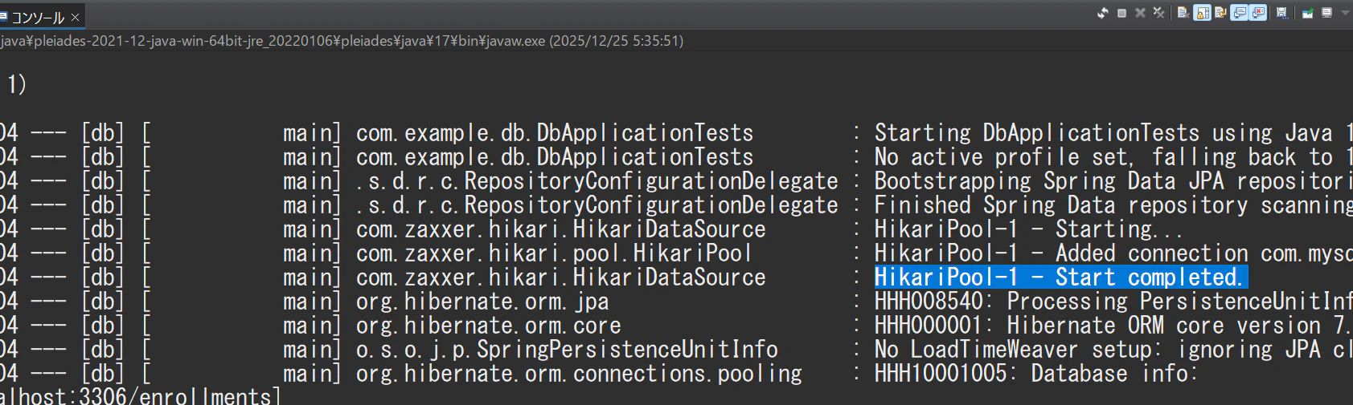
Task: Clear the console output with document-X icon
Action: (1183, 13)
